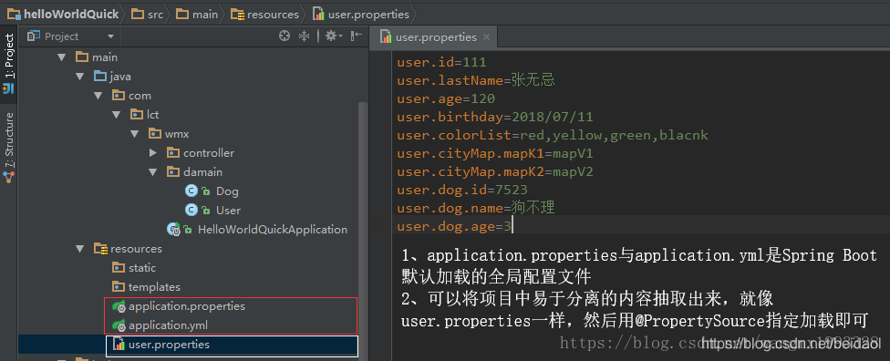The width and height of the screenshot is (890, 361).
Task: Click the resources folder icon in tree
Action: click(100, 249)
